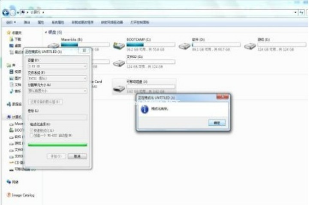This screenshot has height=213, width=310.
Task: Click the 文件02 (G:) drive icon
Action: (x=119, y=63)
